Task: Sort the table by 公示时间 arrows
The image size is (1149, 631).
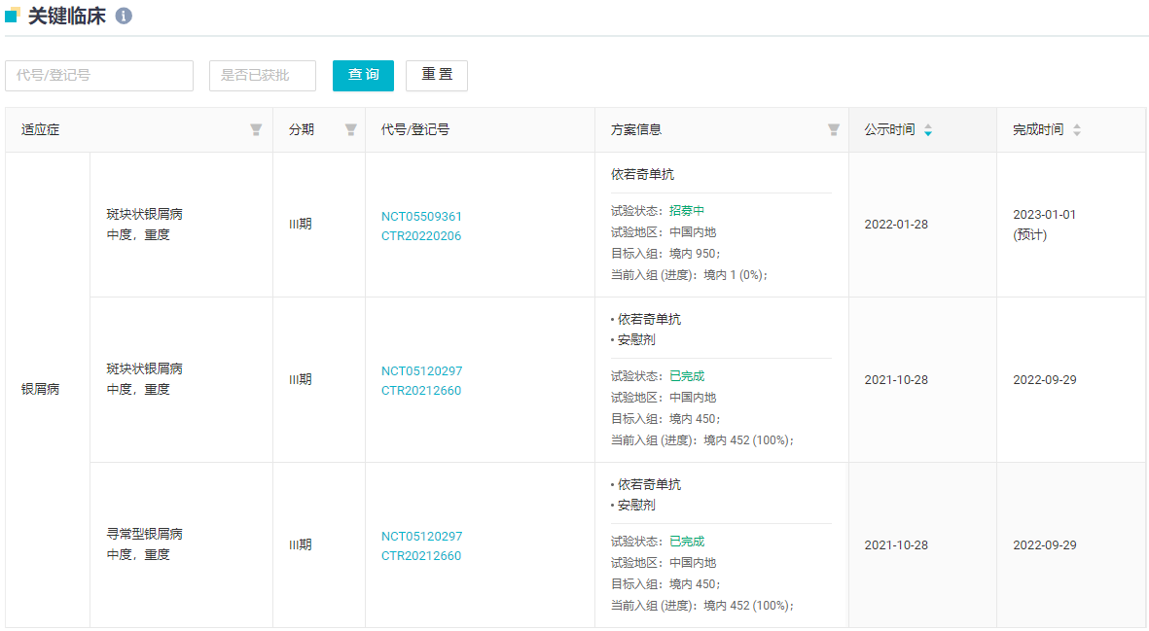Action: pos(928,130)
